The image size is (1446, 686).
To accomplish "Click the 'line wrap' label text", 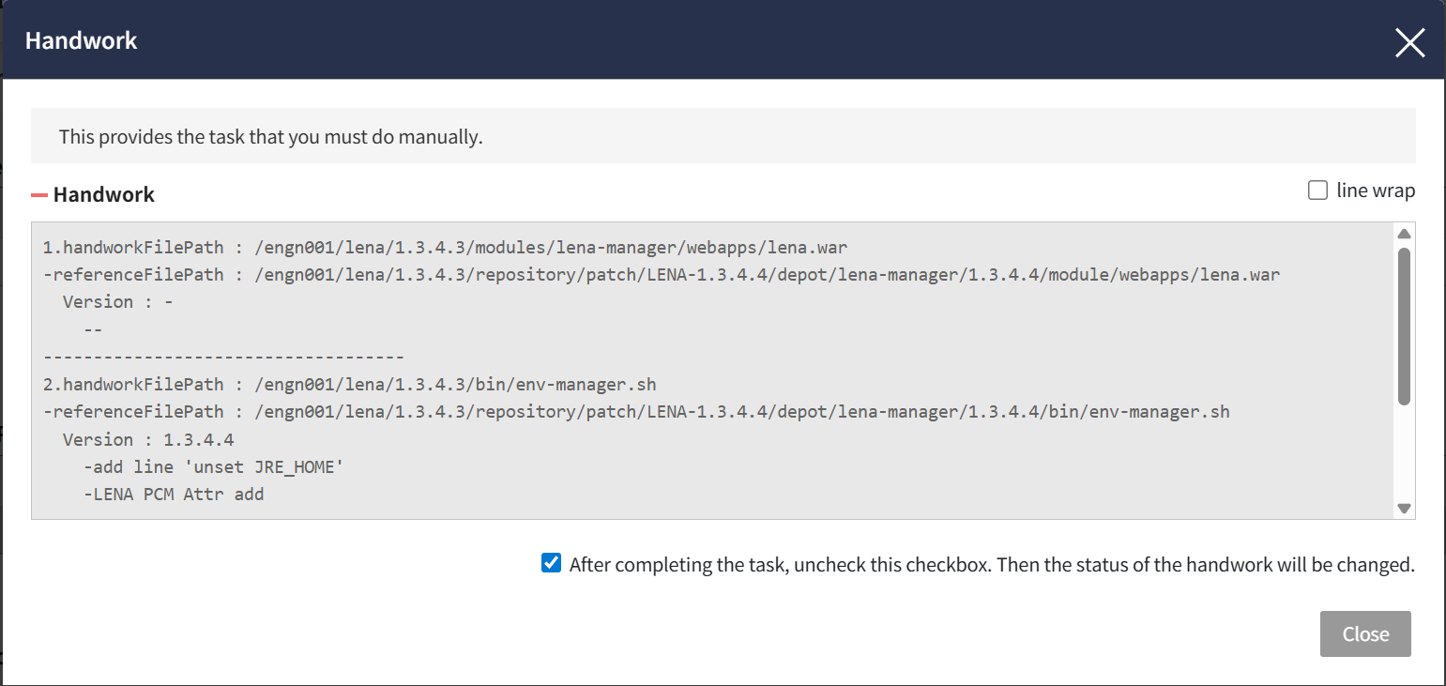I will point(1376,191).
